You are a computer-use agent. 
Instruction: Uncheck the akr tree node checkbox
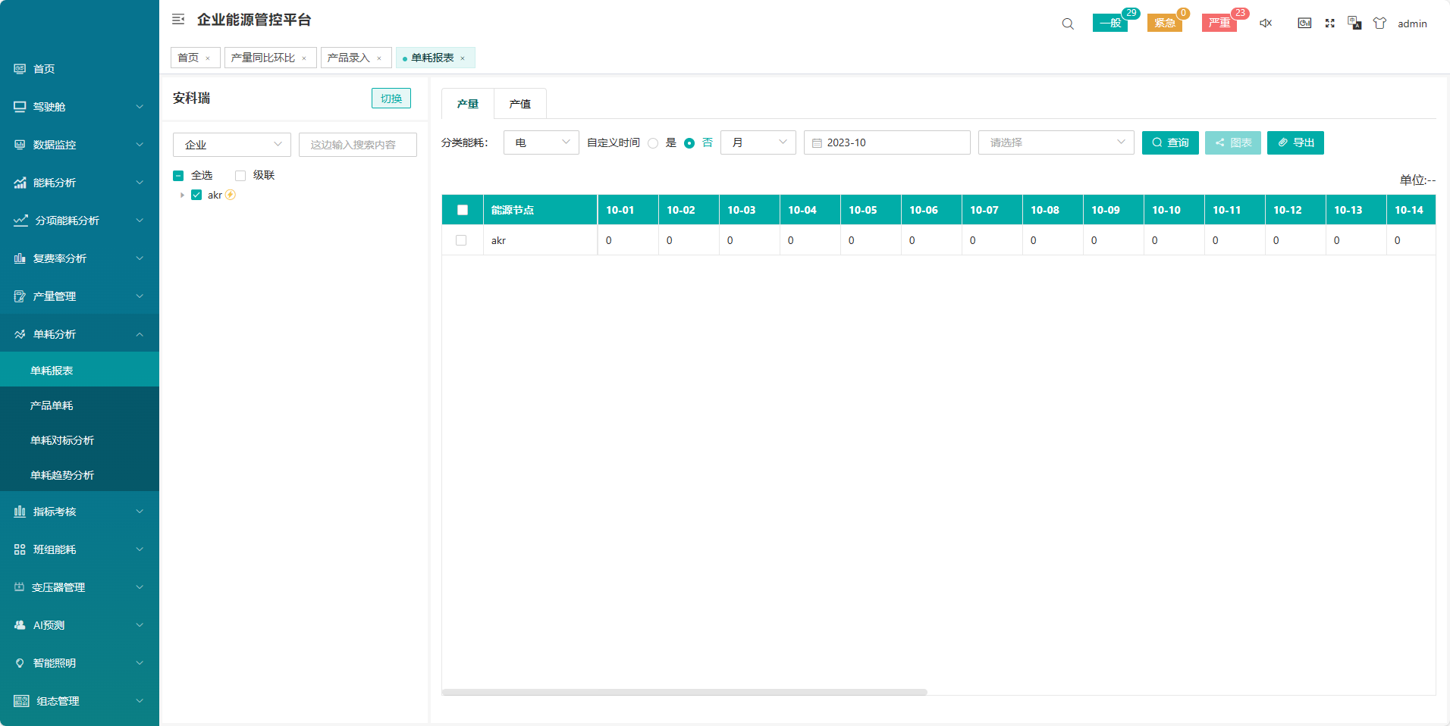(196, 196)
